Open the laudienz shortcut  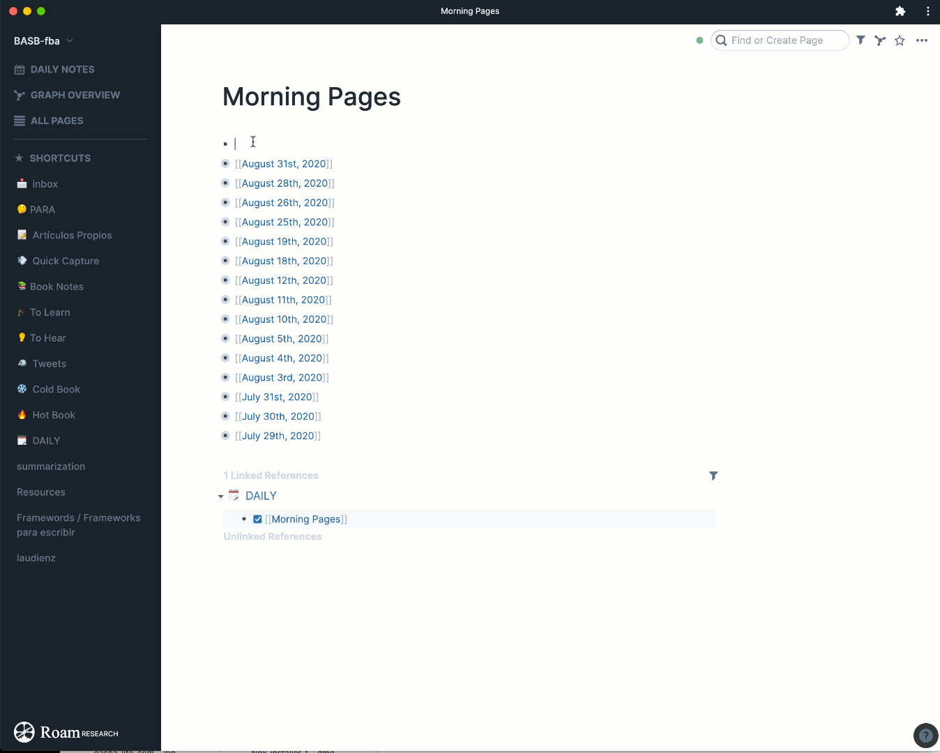36,558
